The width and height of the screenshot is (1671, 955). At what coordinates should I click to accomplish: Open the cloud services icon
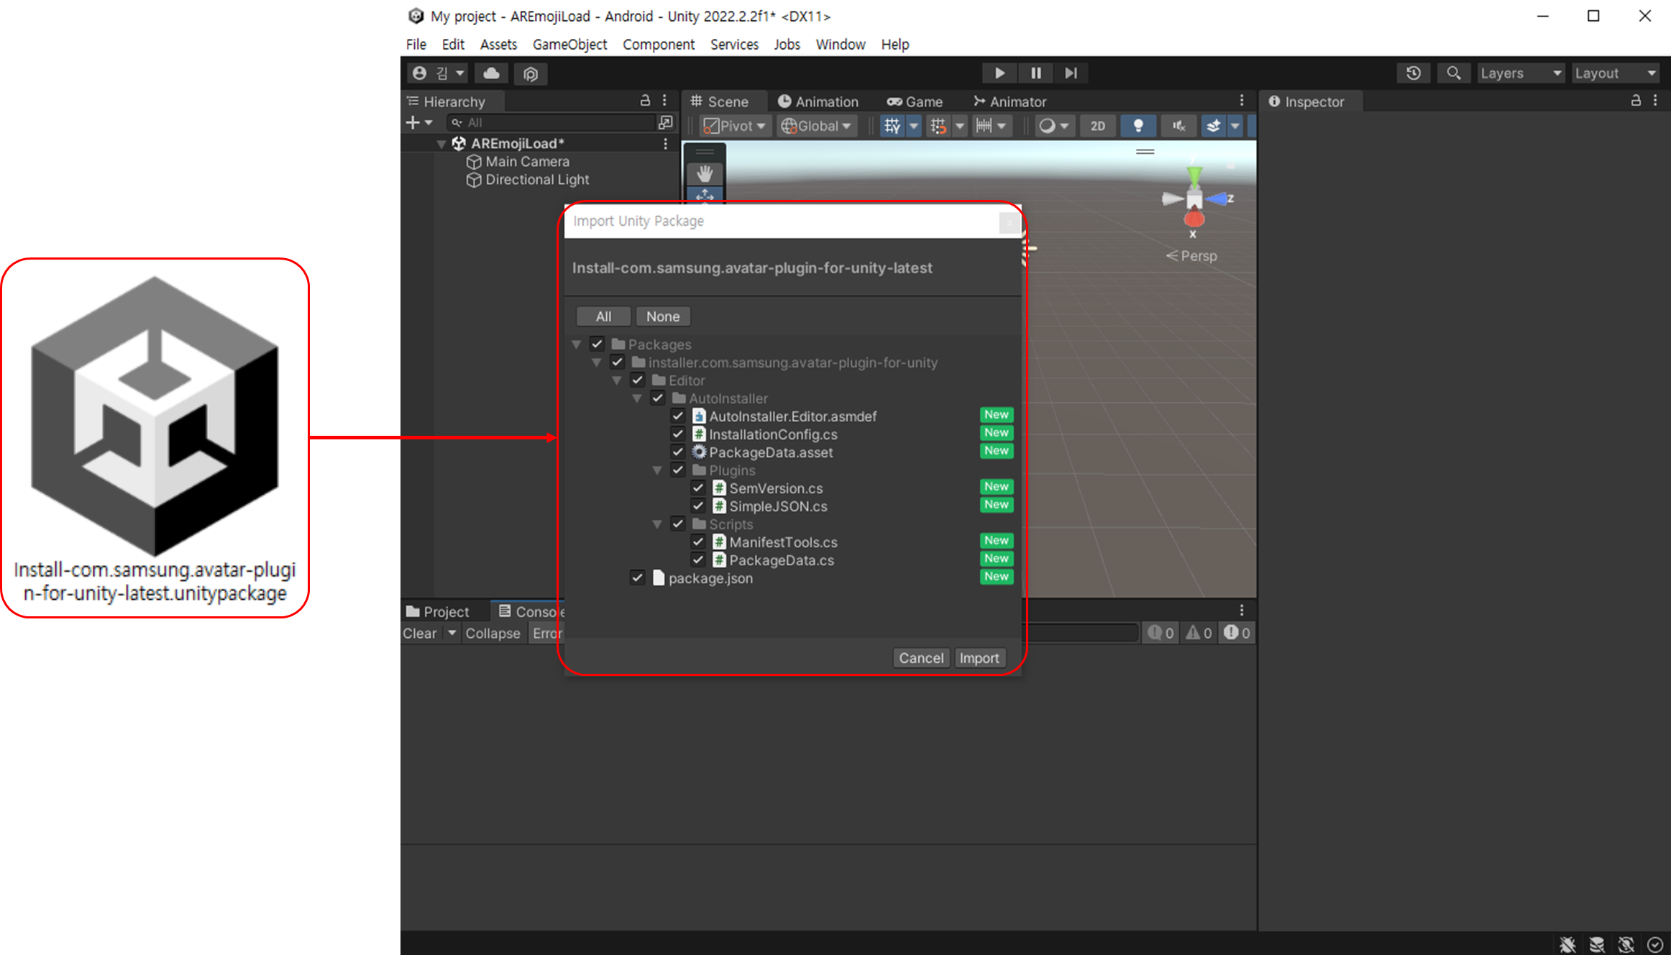tap(491, 73)
